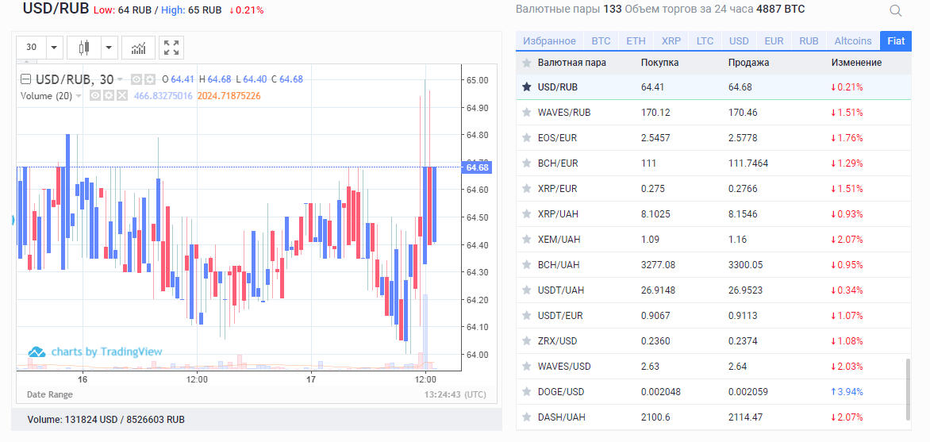The width and height of the screenshot is (930, 442).
Task: Click the BCH/UAH sell price 3300.05
Action: (x=746, y=264)
